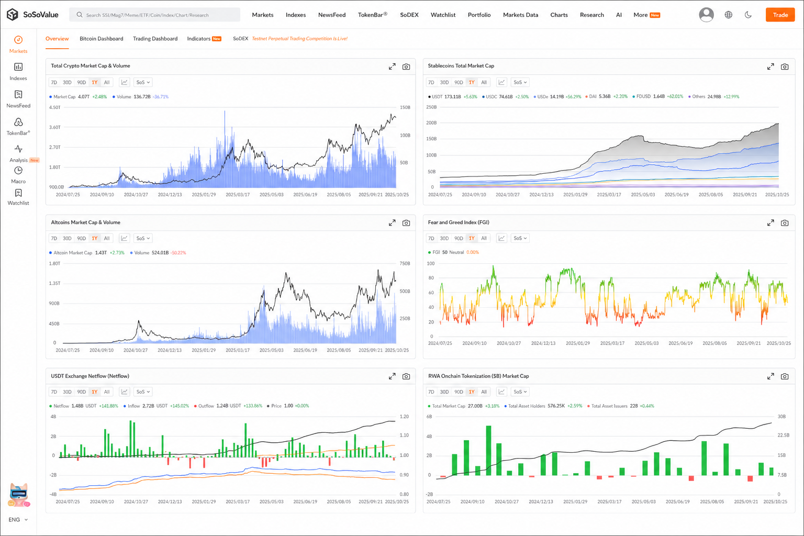Screen dimensions: 804x536
Task: Open TokenBar in the left sidebar
Action: 18,127
